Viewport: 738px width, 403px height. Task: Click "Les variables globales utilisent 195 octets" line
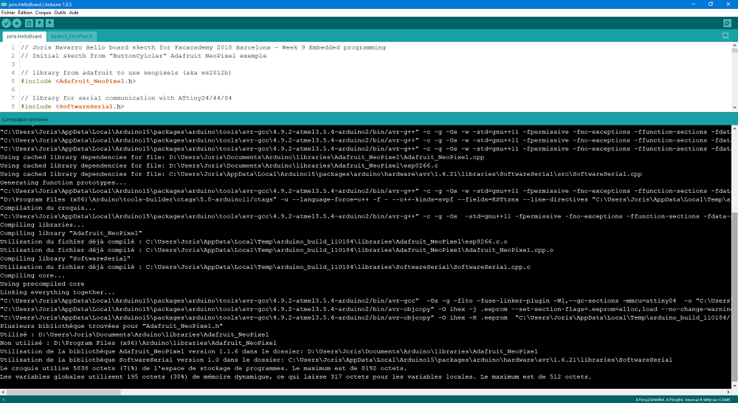296,376
